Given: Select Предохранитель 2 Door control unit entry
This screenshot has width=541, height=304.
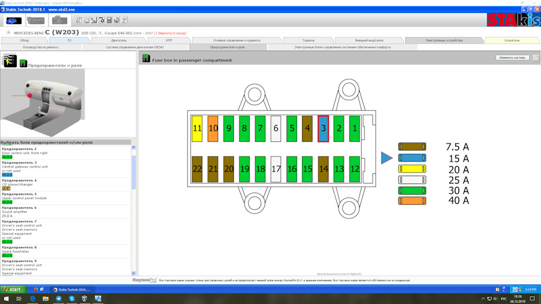Looking at the screenshot, I should [65, 153].
